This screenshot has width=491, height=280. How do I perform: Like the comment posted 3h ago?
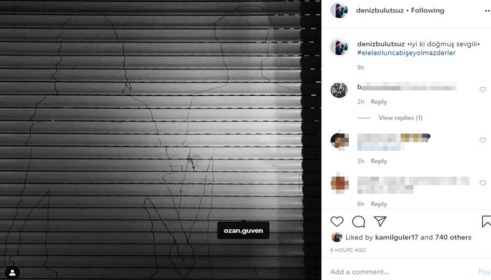coord(482,140)
